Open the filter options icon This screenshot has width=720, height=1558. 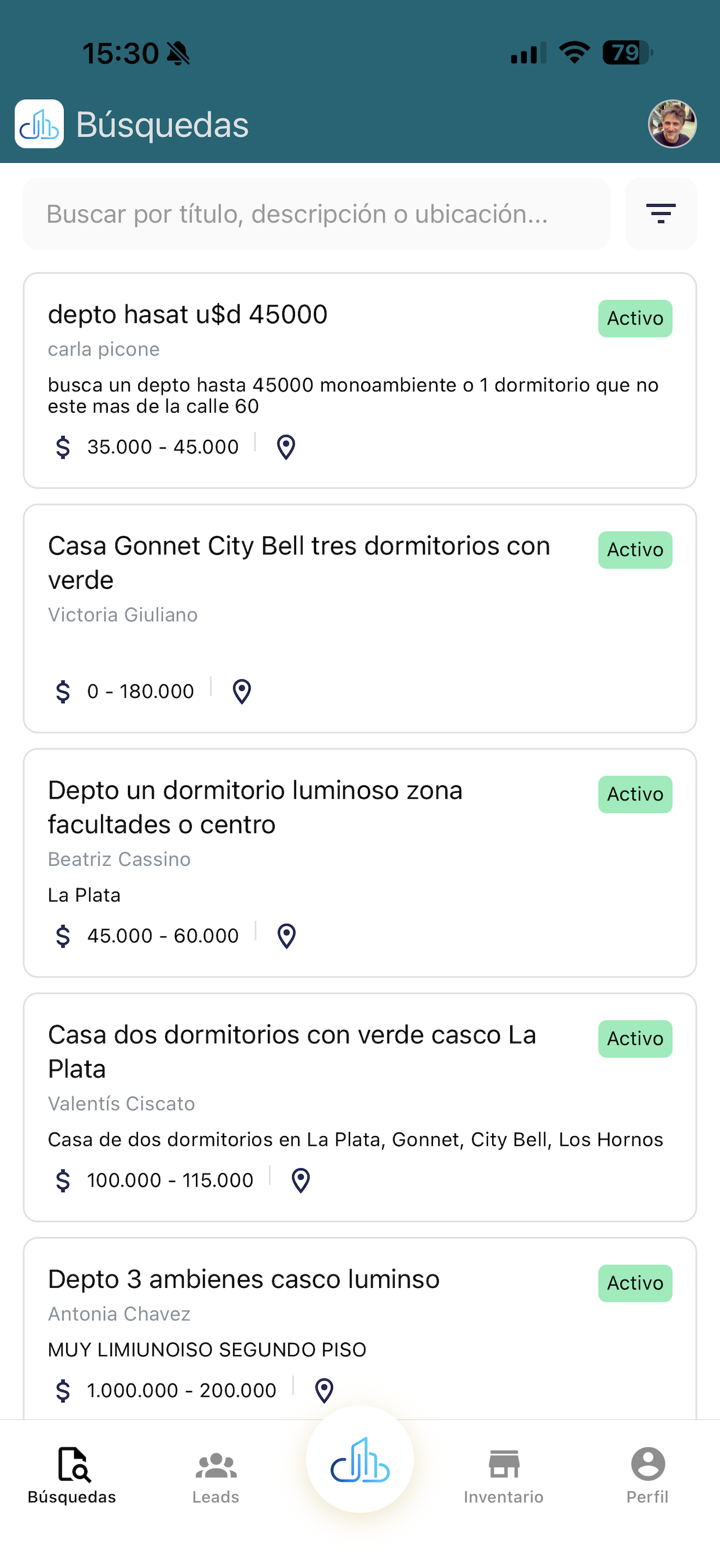[x=661, y=213]
